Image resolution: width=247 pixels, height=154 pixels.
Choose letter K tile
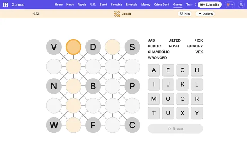click(183, 84)
